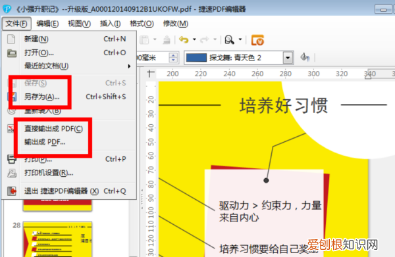Click the 驱动力 > 约束力 text box

pos(270,212)
